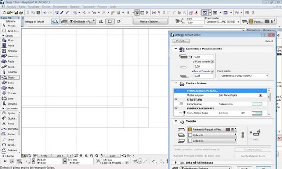Screen dimensions: 282x169
Task: Collapse the Geometria e Posizionamento section
Action: click(176, 49)
